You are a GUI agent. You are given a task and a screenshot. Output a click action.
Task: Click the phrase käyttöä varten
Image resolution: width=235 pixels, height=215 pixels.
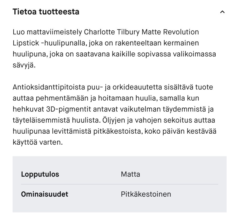pyautogui.click(x=38, y=142)
